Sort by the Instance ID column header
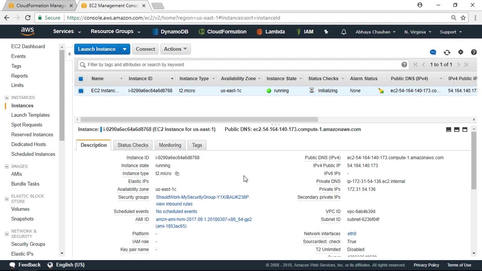Viewport: 482px width, 271px height. click(151, 79)
